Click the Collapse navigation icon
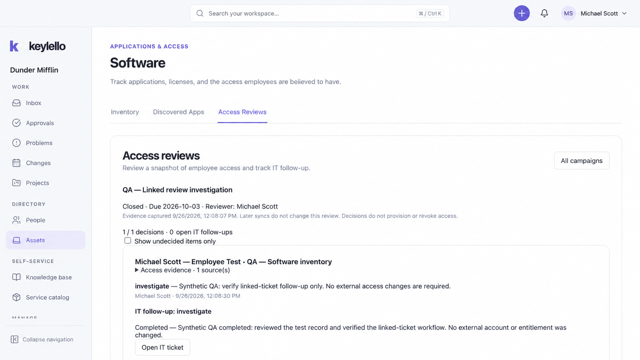 pyautogui.click(x=15, y=339)
